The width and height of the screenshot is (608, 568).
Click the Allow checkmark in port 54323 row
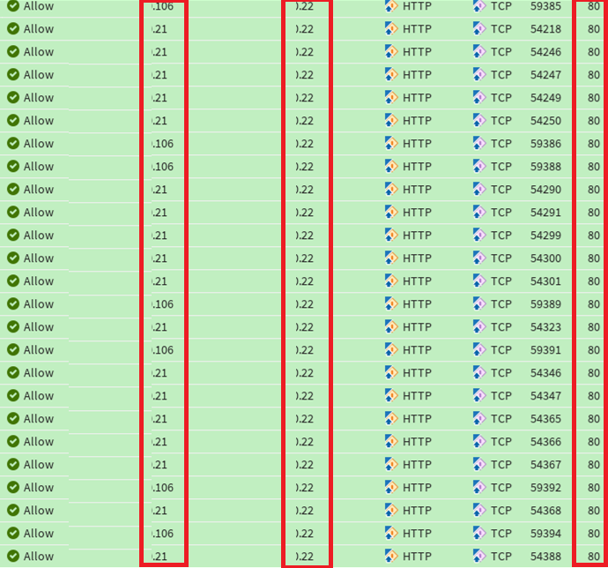13,327
